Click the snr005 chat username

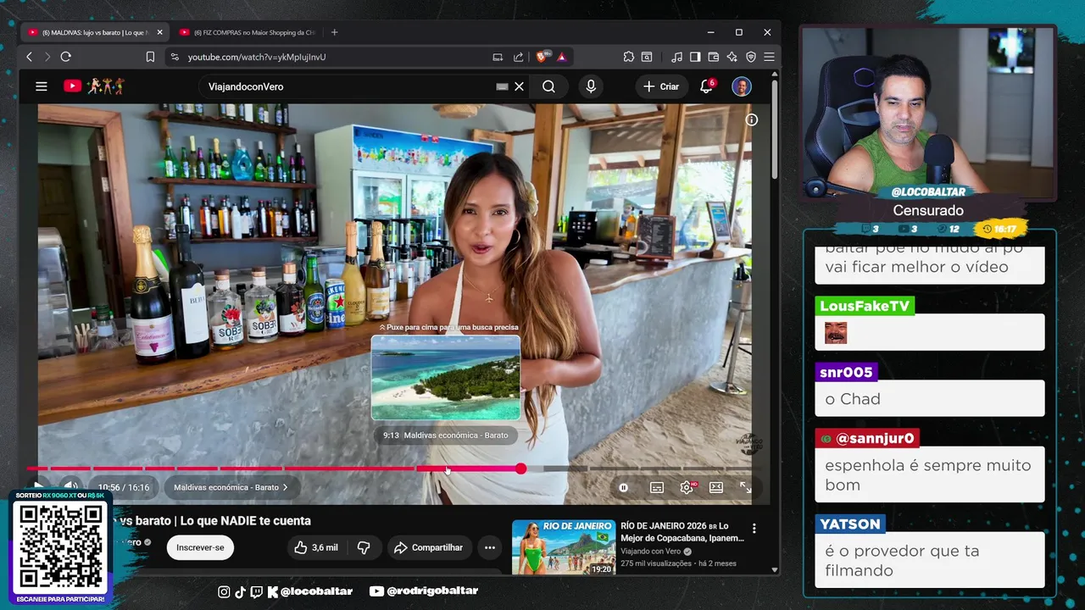[846, 372]
